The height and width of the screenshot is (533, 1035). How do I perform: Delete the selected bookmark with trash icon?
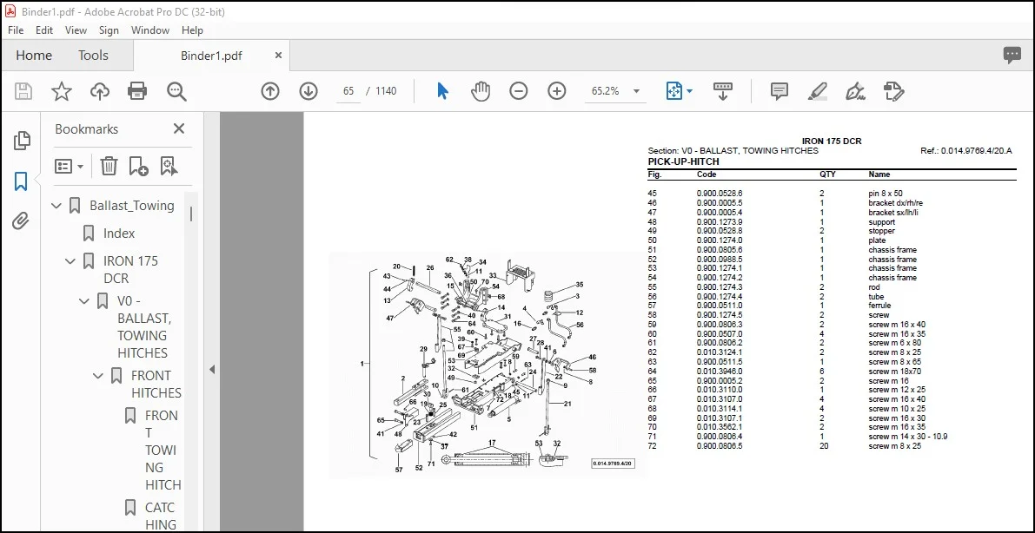click(x=109, y=166)
